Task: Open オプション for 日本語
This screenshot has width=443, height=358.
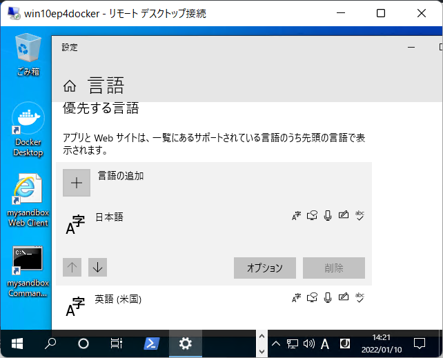Action: pos(265,268)
